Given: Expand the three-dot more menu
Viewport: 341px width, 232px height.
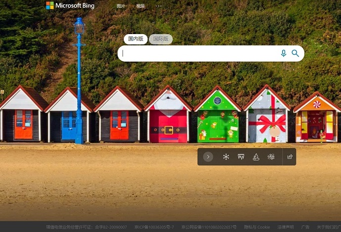Looking at the screenshot, I should tap(158, 6).
